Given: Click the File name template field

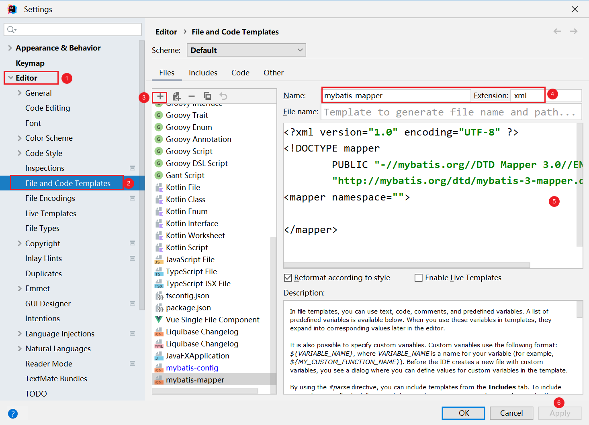Looking at the screenshot, I should (451, 112).
